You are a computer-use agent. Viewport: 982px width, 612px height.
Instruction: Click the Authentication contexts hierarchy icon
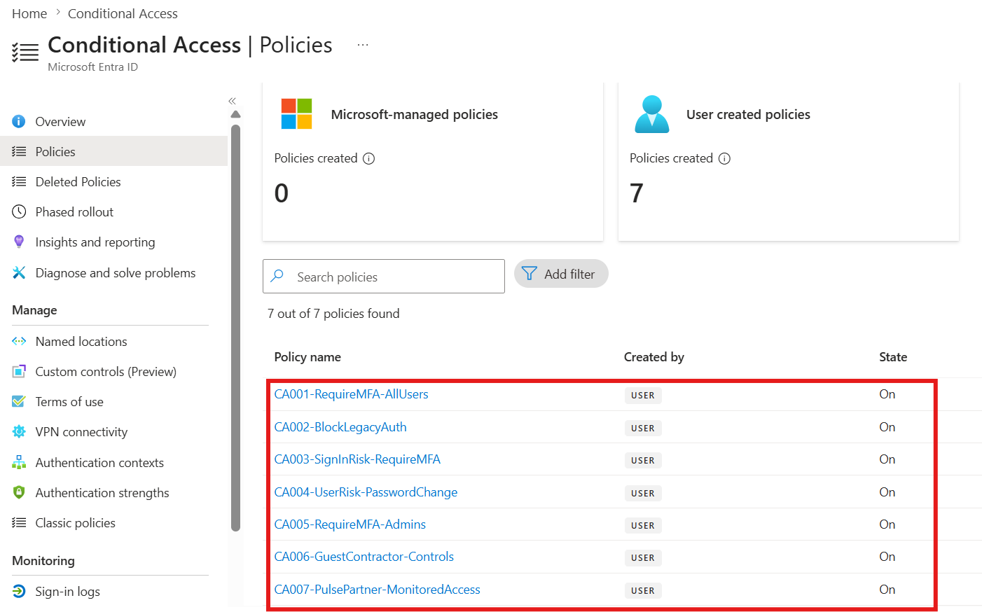coord(19,463)
